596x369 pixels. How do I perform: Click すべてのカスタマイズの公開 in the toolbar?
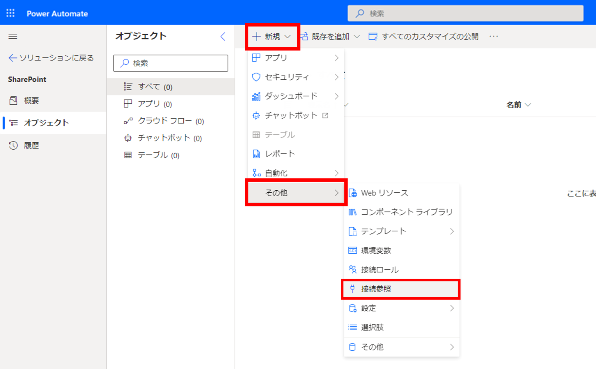pyautogui.click(x=430, y=36)
